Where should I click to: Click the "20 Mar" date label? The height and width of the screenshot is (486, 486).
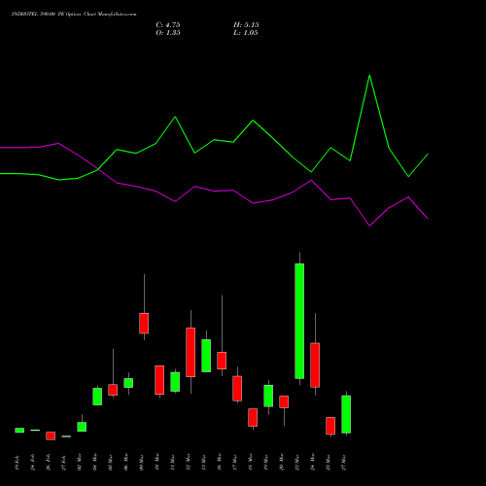coord(282,463)
